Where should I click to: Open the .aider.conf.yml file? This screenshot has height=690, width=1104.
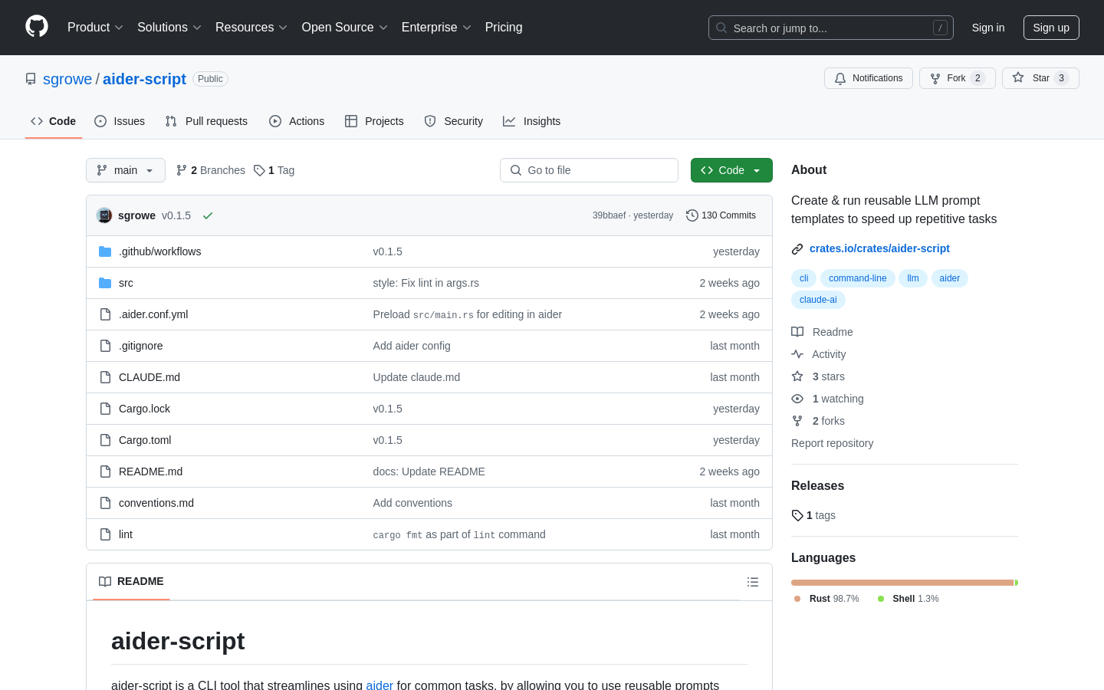click(153, 314)
